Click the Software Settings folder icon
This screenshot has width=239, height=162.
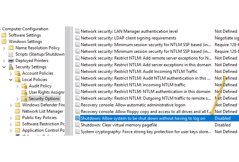pos(4,35)
